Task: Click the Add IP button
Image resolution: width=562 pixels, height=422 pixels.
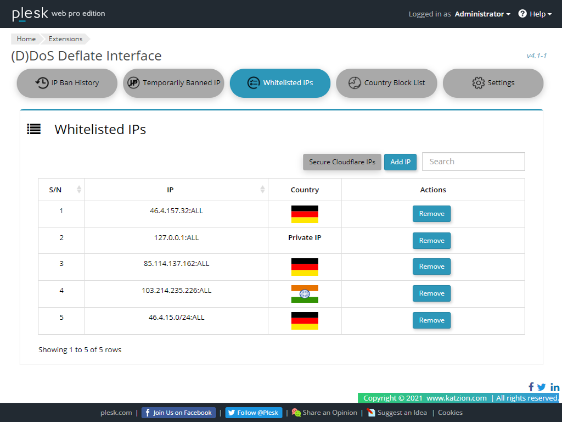Action: 400,162
